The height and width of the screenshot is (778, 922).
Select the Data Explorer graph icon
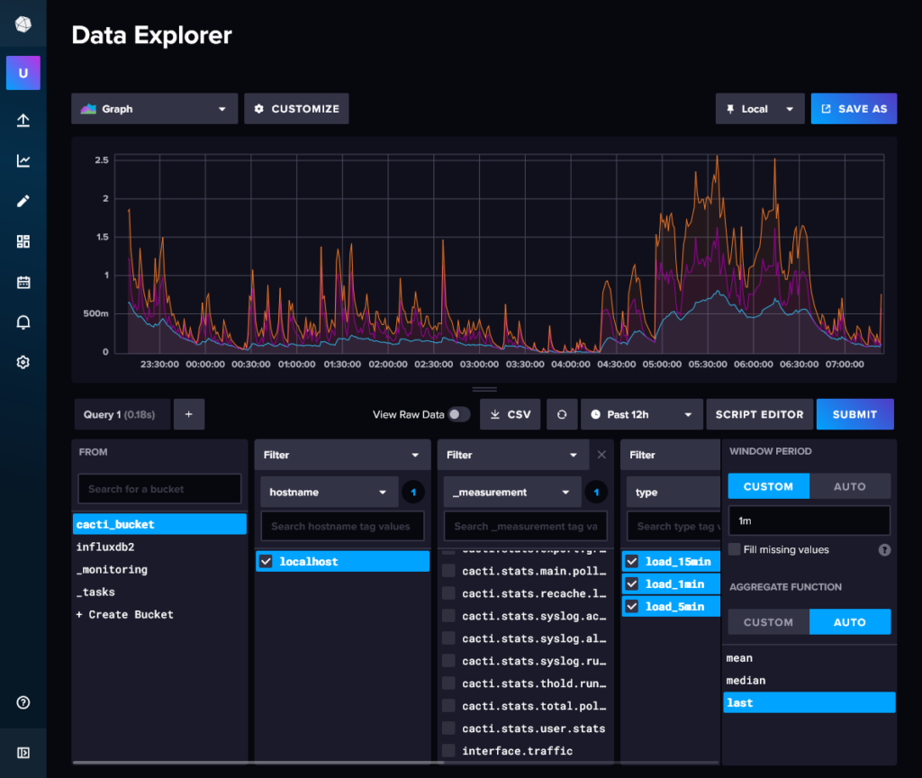point(23,160)
